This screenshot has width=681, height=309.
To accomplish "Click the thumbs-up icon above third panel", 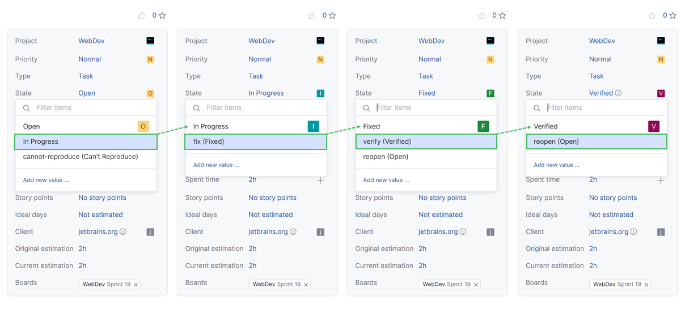I will pyautogui.click(x=481, y=16).
